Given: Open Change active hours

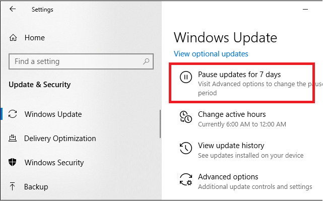Looking at the screenshot, I should coord(232,114).
